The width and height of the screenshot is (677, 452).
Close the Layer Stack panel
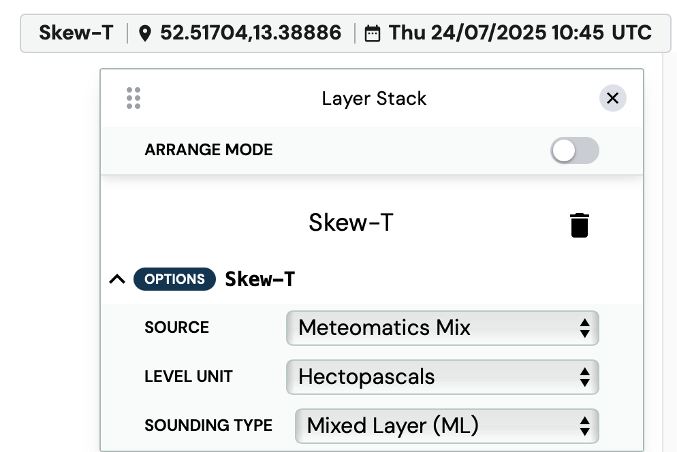coord(612,98)
